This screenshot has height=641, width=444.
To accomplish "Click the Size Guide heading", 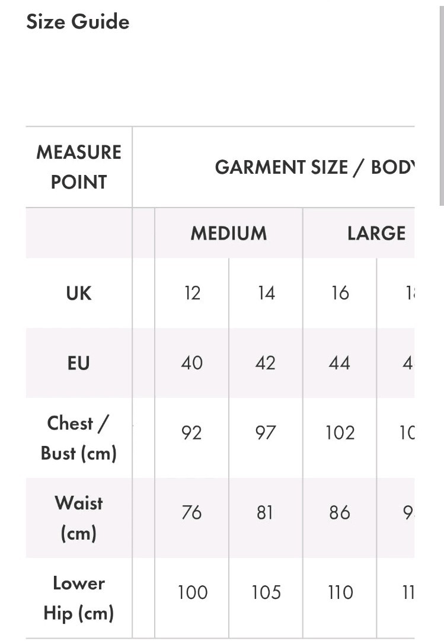I will 78,22.
